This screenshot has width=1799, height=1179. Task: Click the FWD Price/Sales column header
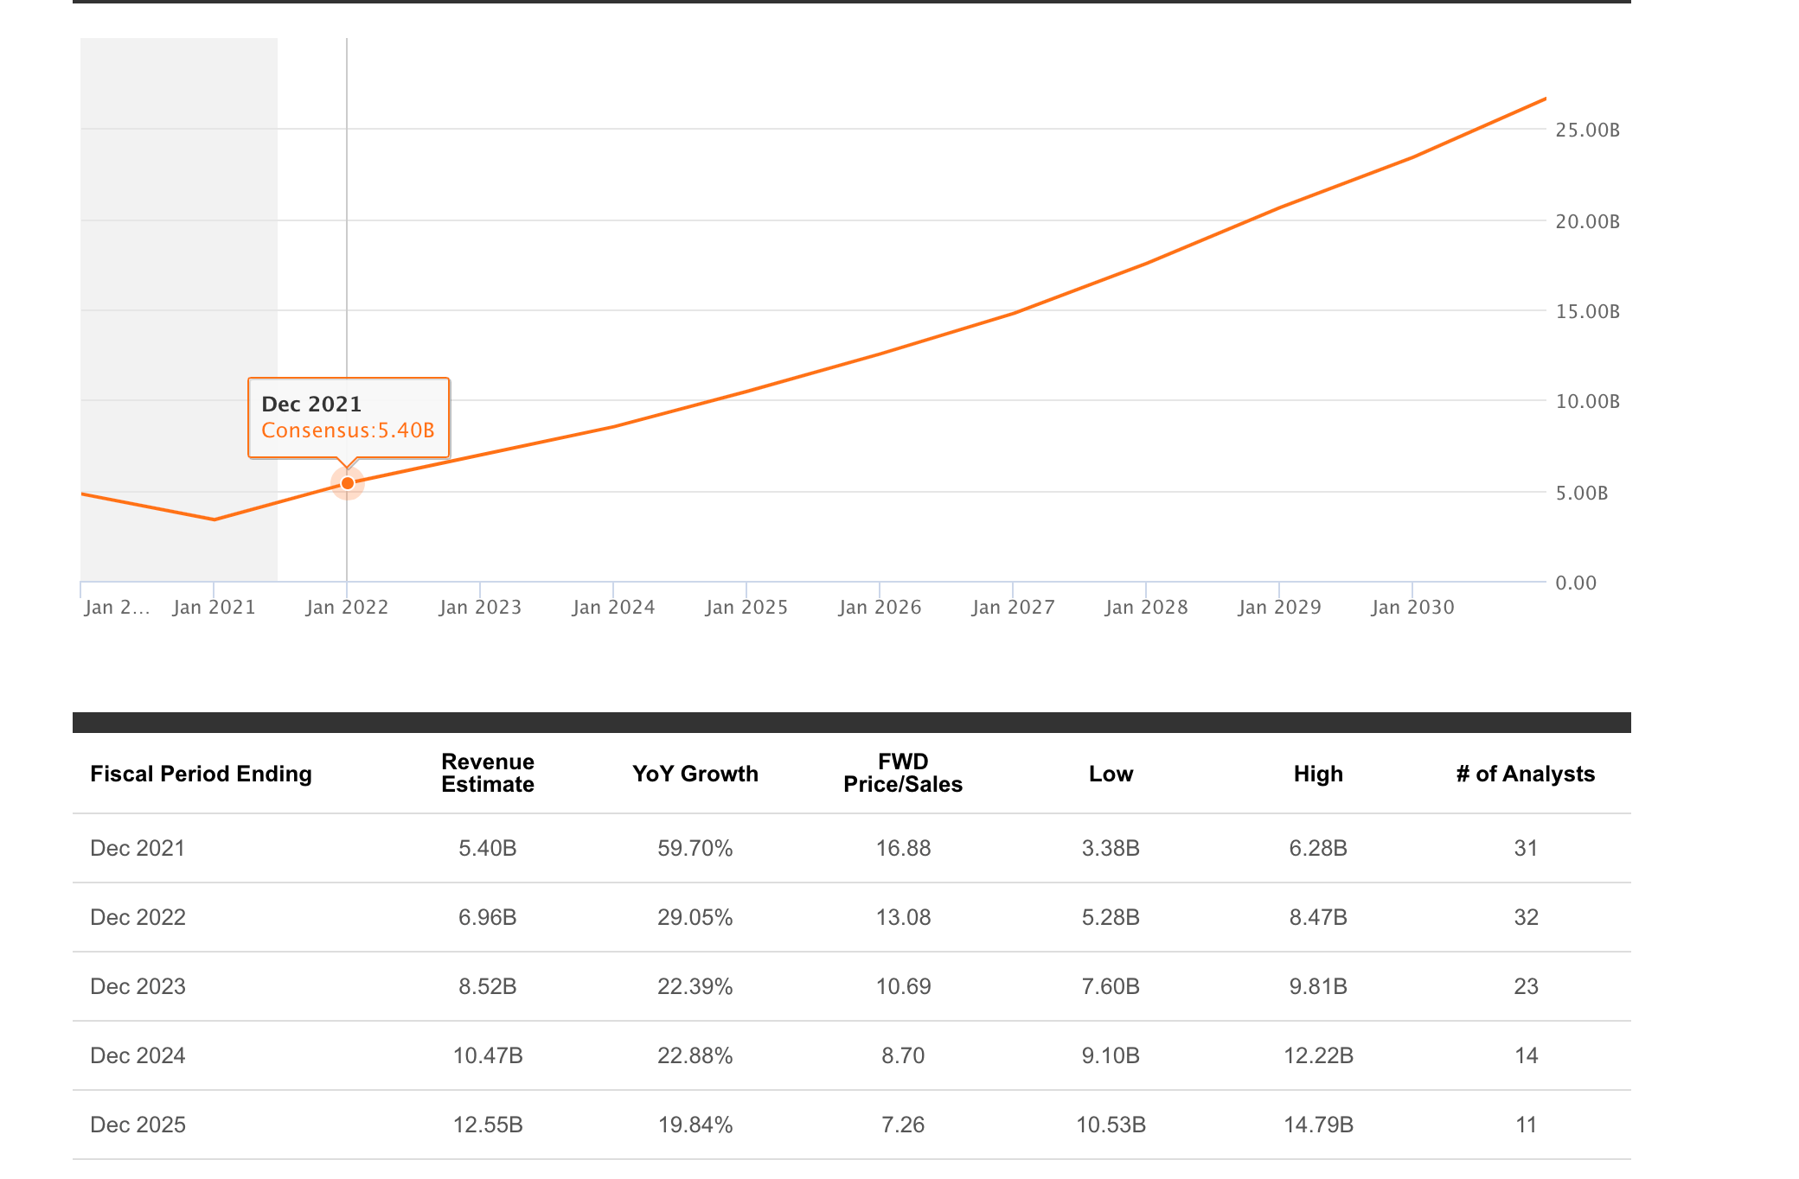click(x=903, y=773)
